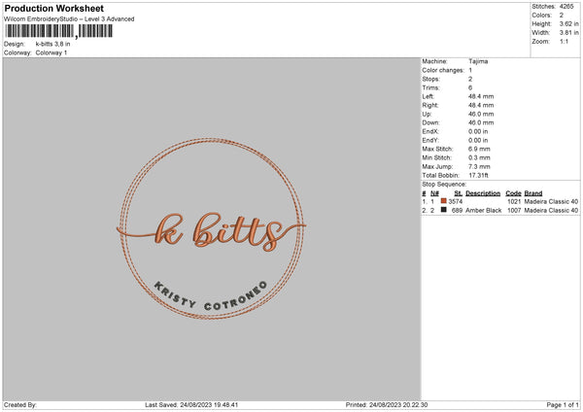
Task: Click stitch count 3574 in stop row 1
Action: click(456, 201)
